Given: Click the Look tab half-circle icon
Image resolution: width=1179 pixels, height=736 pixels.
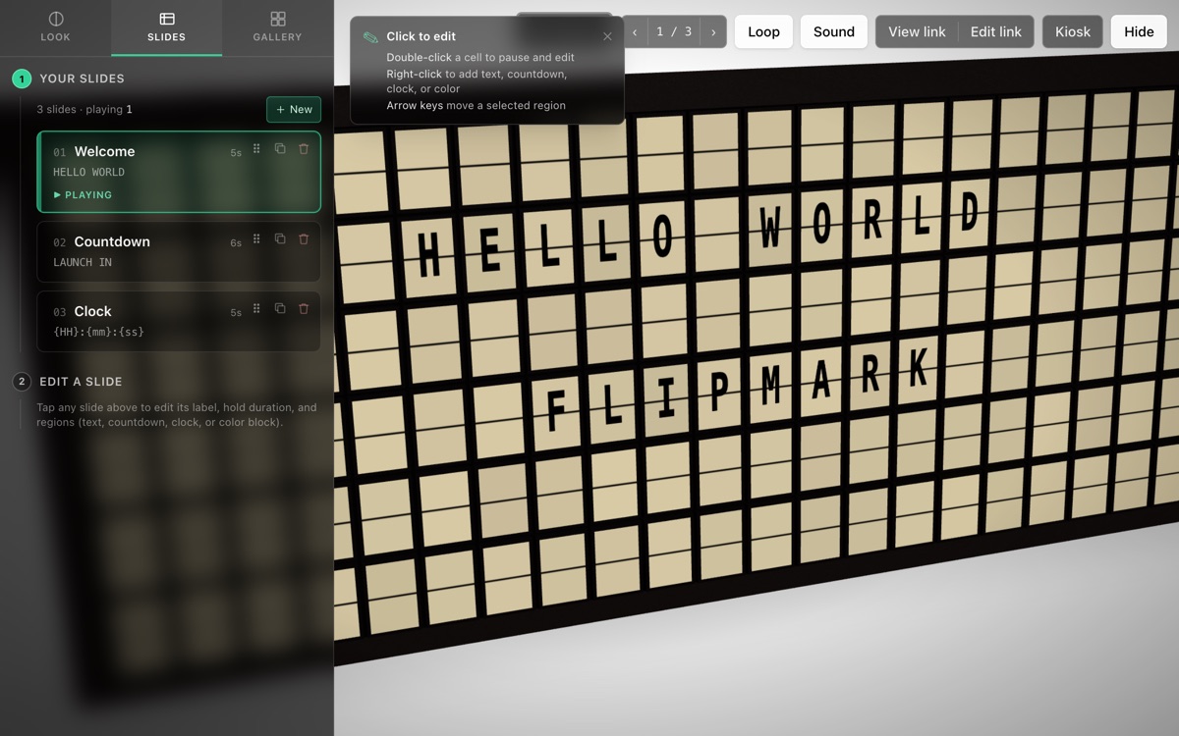Looking at the screenshot, I should coord(56,19).
